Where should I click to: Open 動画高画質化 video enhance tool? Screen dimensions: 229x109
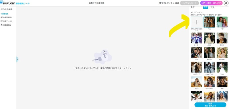[x=7, y=17]
